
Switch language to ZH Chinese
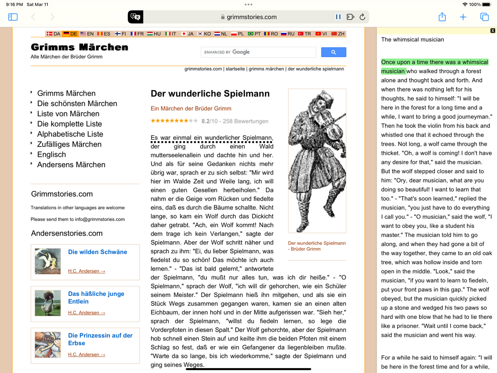pos(338,34)
